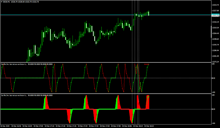Open the DE30 M1 chart dropdown arrow
The width and height of the screenshot is (220, 128).
tap(1, 2)
